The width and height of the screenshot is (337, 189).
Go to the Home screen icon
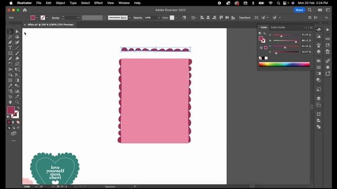coord(25,10)
